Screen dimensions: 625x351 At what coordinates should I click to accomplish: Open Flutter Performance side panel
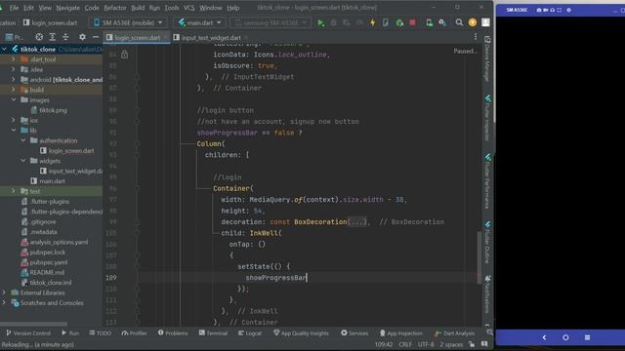(487, 181)
